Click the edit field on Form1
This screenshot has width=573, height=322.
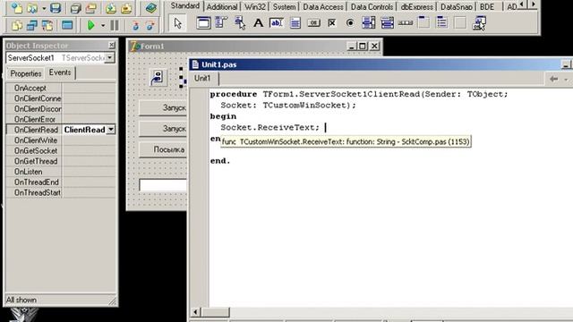tap(163, 185)
